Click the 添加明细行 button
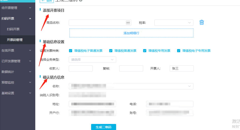The image size is (240, 130). (131, 33)
